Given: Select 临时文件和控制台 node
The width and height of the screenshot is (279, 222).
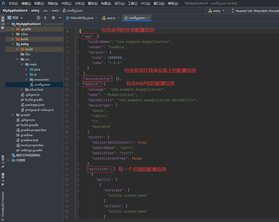Looking at the screenshot, I should tap(34, 155).
